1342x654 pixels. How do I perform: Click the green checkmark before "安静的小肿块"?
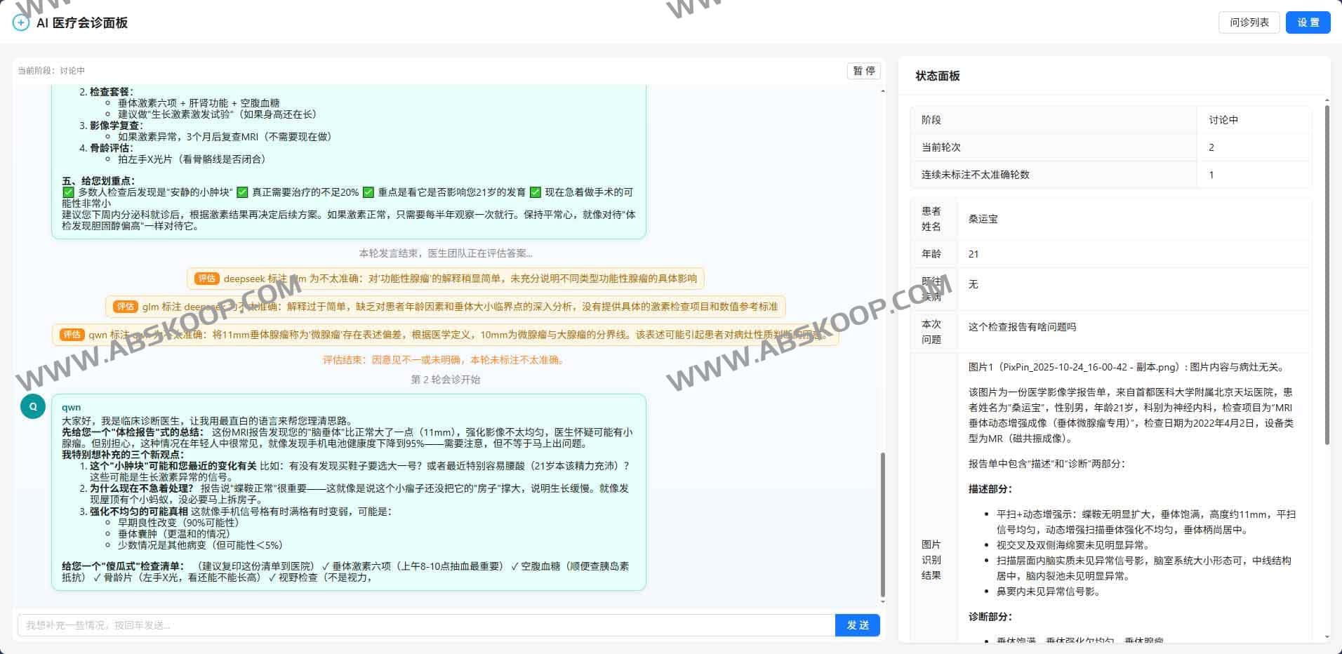(67, 192)
